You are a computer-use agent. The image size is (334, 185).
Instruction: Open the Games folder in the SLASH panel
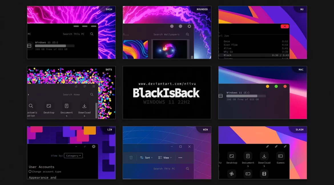coord(280,156)
